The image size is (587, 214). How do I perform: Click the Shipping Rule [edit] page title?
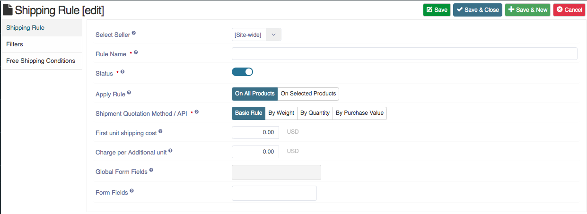(x=60, y=10)
